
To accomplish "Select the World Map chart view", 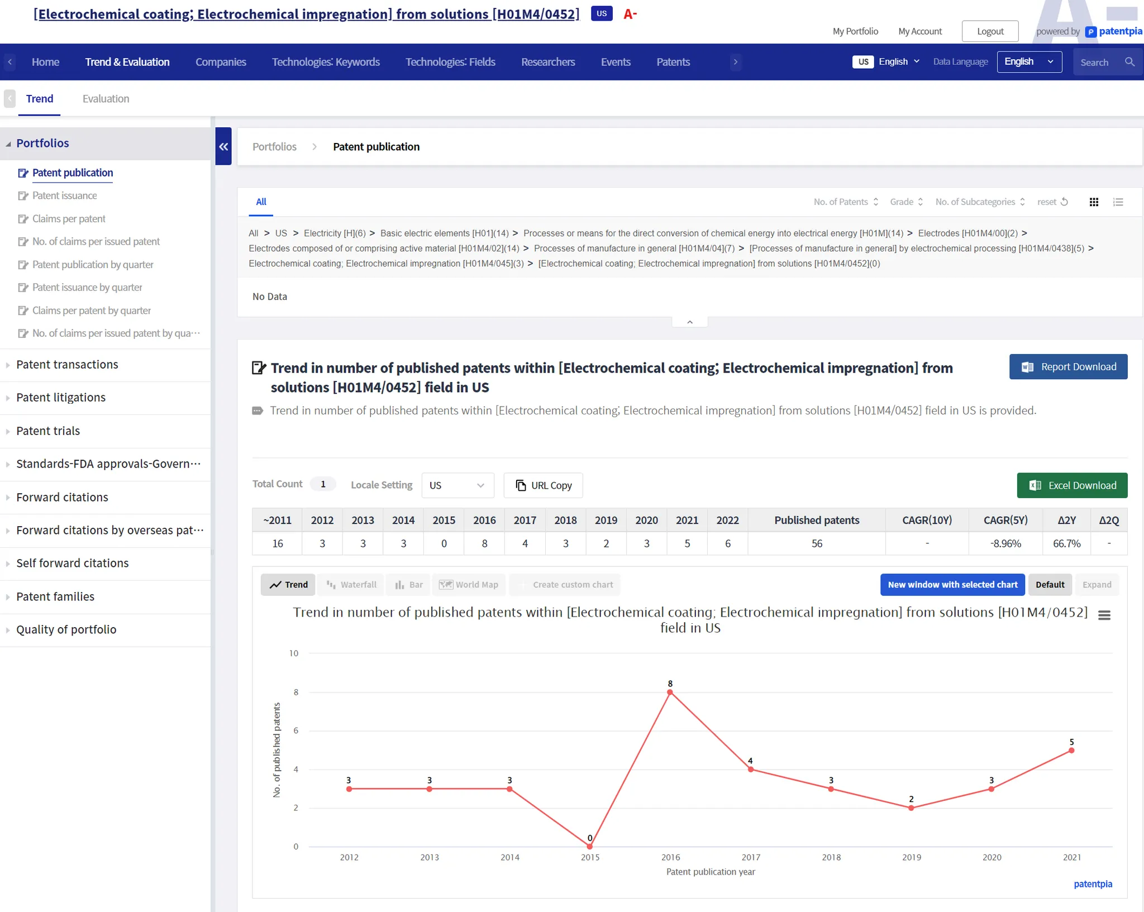I will click(x=469, y=585).
